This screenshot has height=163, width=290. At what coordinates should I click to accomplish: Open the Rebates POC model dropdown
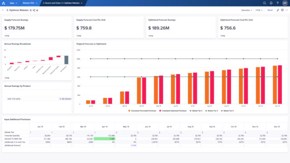pos(30,3)
